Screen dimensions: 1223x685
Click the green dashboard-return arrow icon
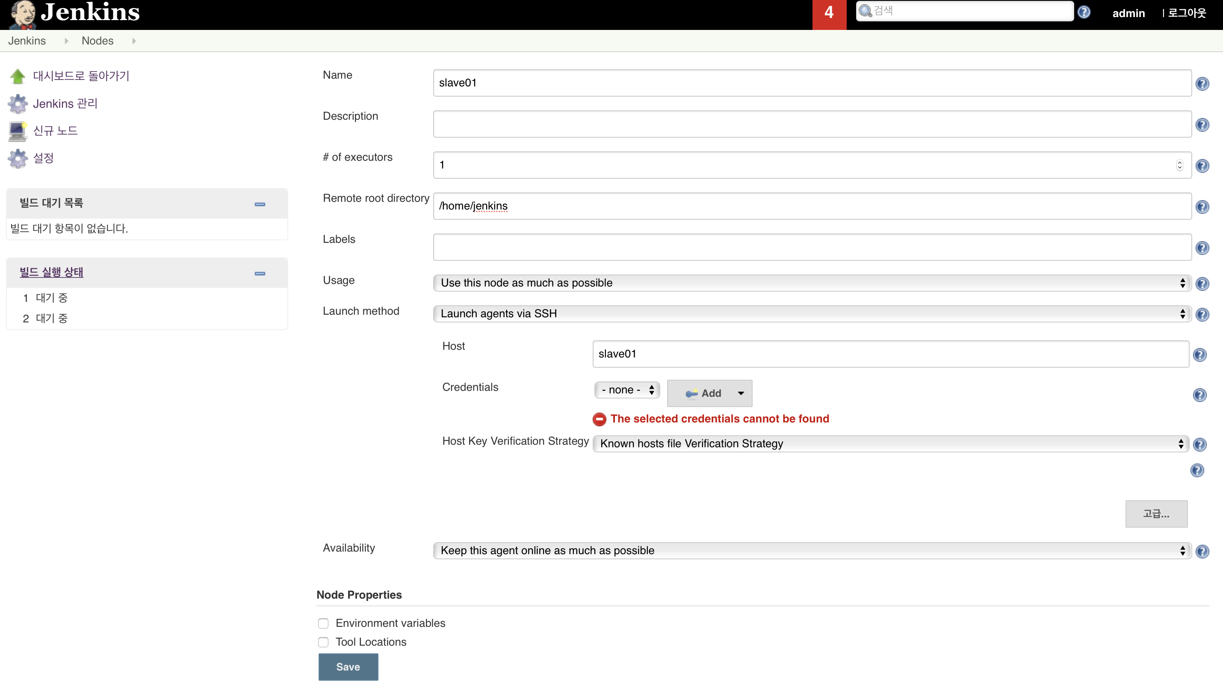point(18,76)
